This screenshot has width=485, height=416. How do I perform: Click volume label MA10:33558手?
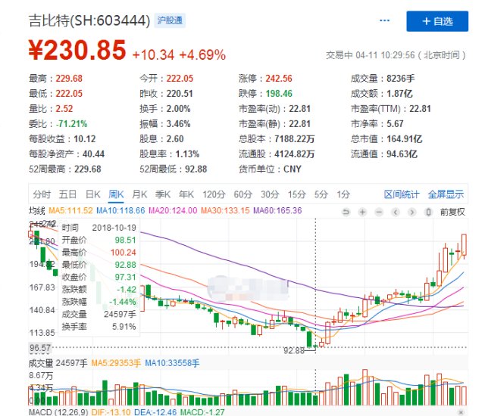pyautogui.click(x=172, y=363)
